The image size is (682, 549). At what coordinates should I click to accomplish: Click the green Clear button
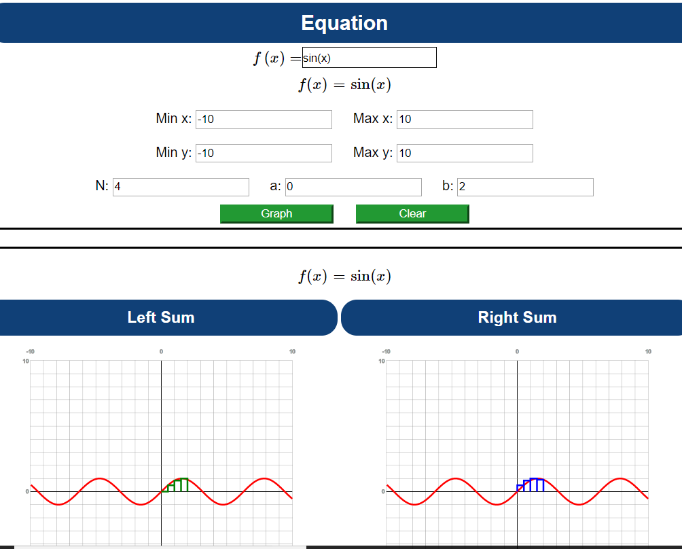pyautogui.click(x=412, y=213)
